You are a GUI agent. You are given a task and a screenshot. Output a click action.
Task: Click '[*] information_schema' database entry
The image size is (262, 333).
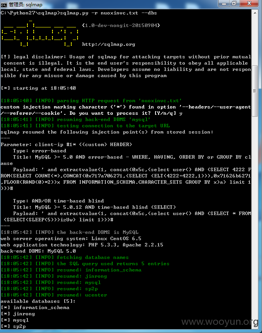[35, 308]
